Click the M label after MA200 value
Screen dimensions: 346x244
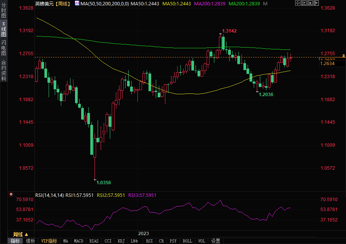coord(264,3)
